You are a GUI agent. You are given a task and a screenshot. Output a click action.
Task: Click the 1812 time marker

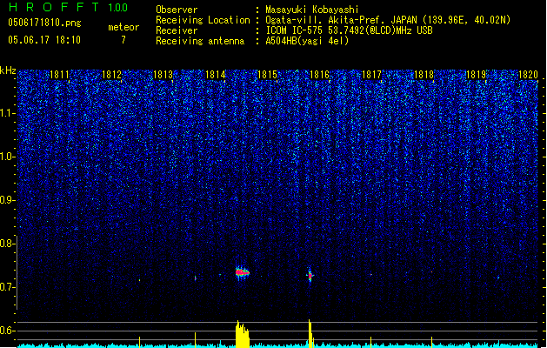[x=111, y=75]
